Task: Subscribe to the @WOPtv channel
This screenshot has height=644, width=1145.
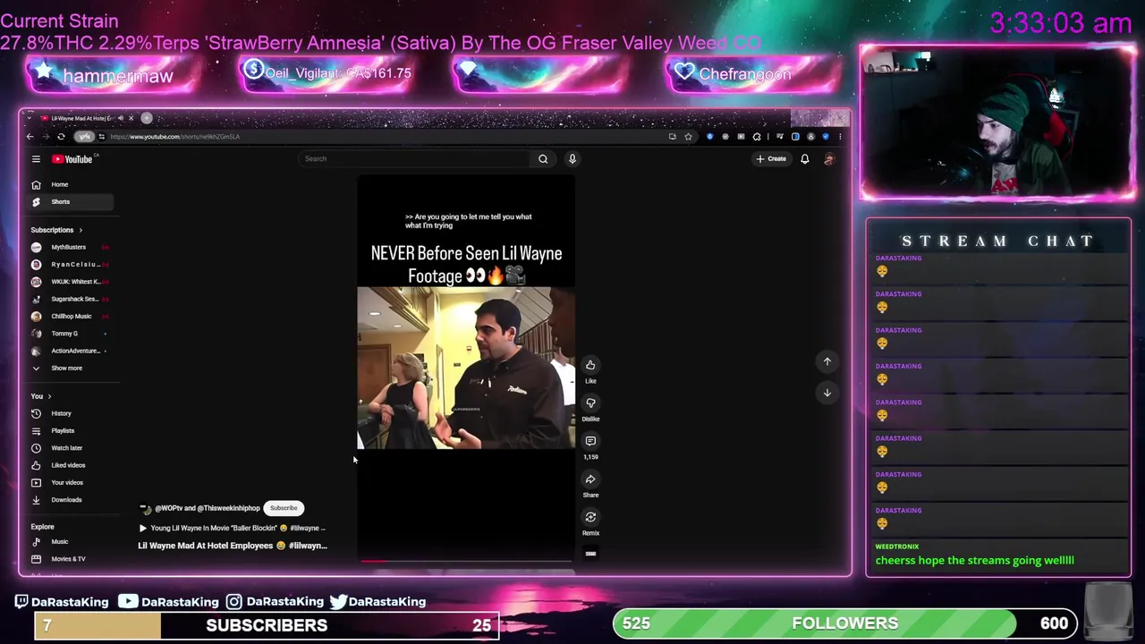Action: point(284,508)
